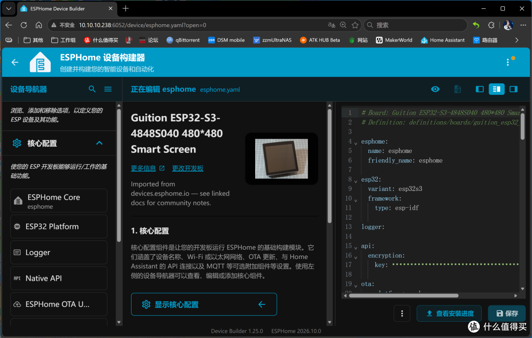The height and width of the screenshot is (338, 532).
Task: Click the 保存 button
Action: (x=507, y=313)
